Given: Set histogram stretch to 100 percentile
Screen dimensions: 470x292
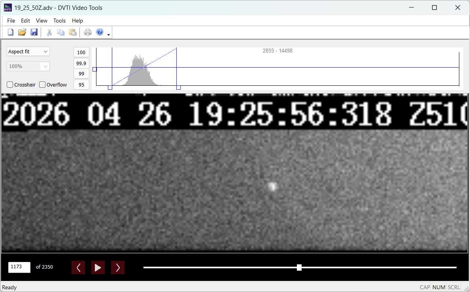Looking at the screenshot, I should (x=81, y=52).
